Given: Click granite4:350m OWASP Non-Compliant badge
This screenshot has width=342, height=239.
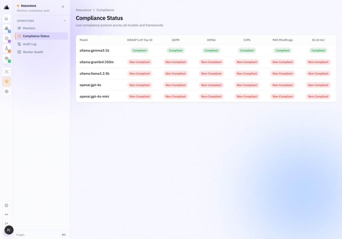Looking at the screenshot, I should pos(140,62).
